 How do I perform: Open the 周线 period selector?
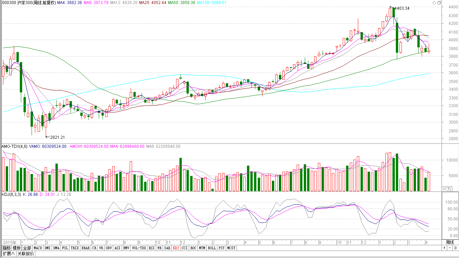(450, 242)
